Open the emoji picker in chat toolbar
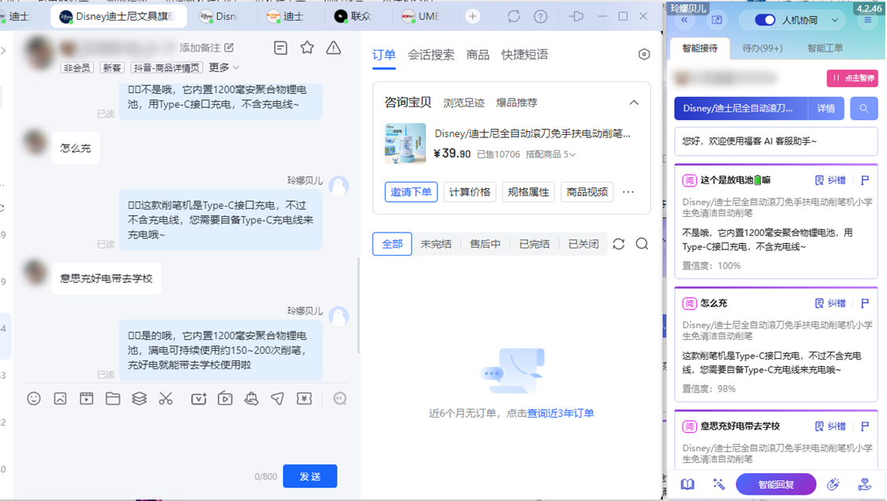This screenshot has width=887, height=501. [x=34, y=399]
